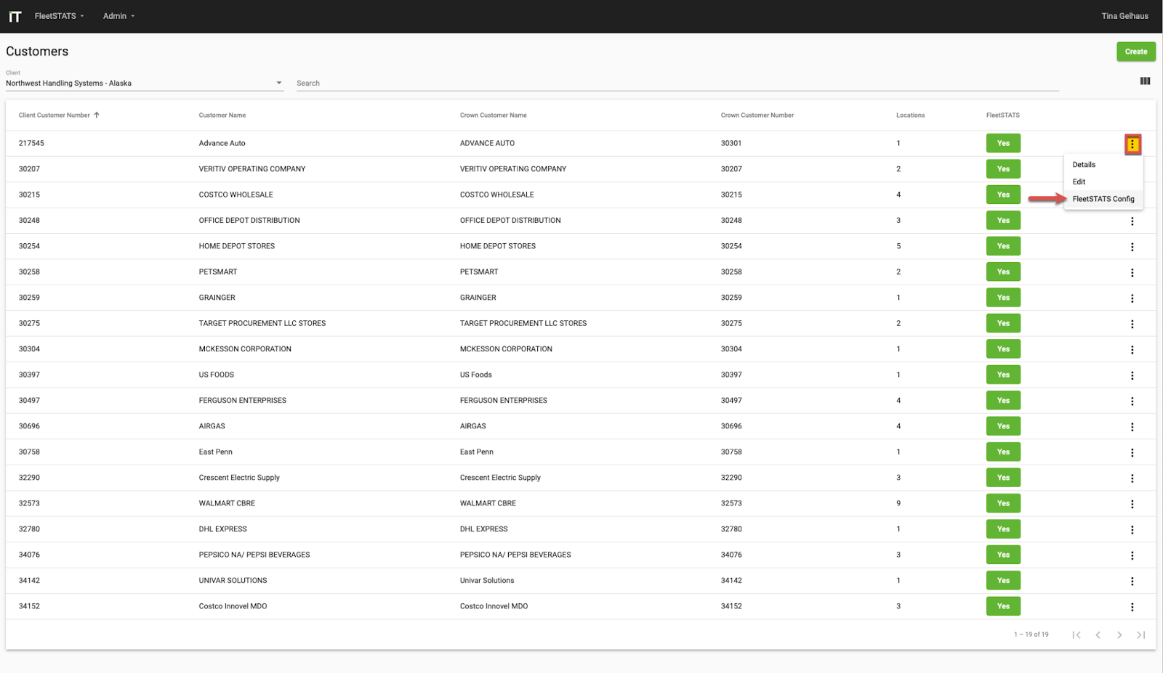The image size is (1163, 673).
Task: Open actions menu for Crescent Electric Supply row
Action: (1132, 478)
